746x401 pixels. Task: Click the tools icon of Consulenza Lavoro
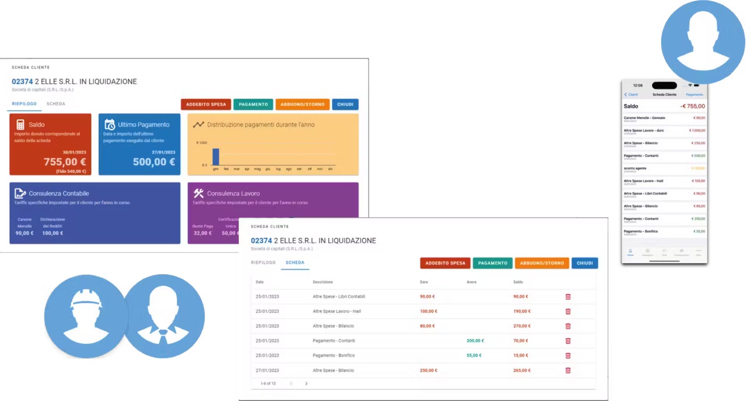pyautogui.click(x=199, y=193)
